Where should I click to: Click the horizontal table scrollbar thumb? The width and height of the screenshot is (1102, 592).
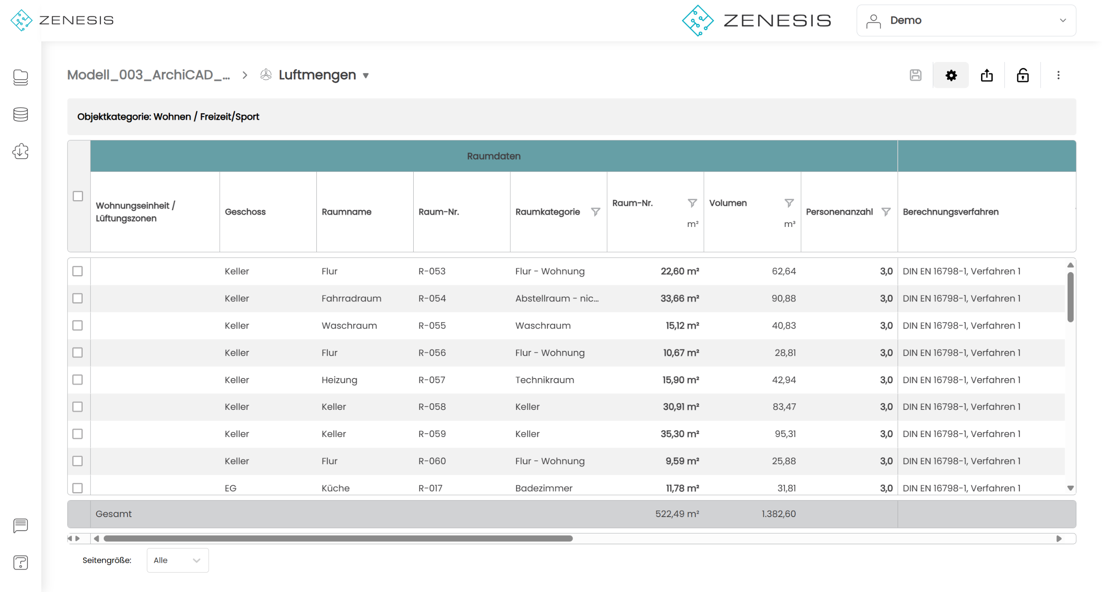338,539
